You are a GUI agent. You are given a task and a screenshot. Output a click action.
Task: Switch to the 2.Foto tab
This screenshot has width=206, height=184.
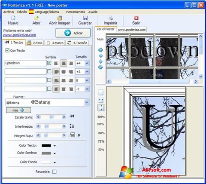tap(35, 43)
